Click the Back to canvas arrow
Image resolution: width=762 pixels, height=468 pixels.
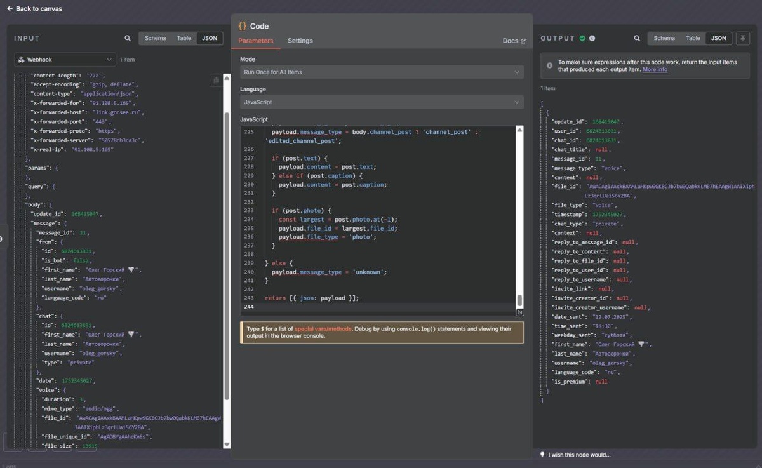tap(10, 9)
